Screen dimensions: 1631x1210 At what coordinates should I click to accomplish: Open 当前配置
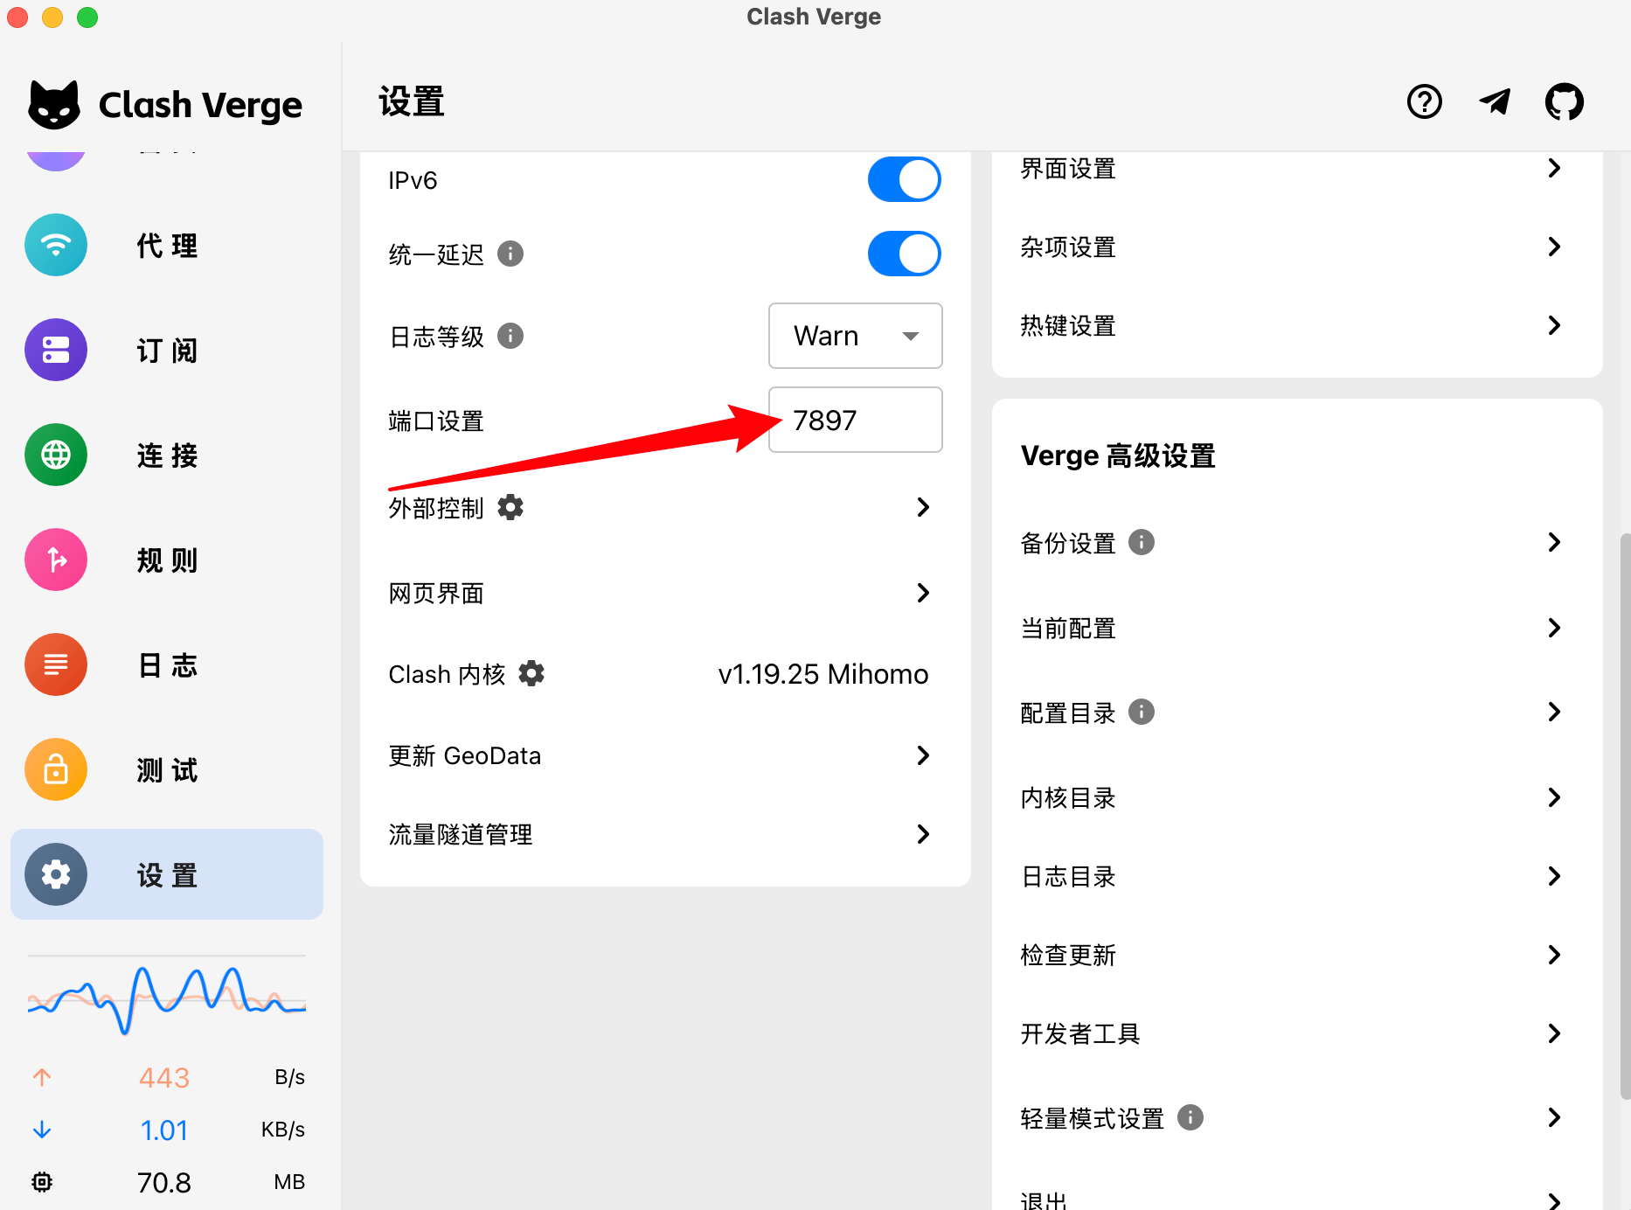click(1297, 628)
